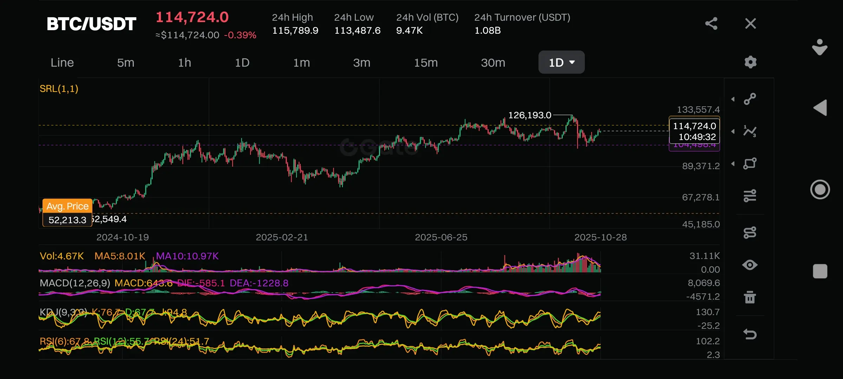Toggle drawings visibility with eye icon
Image resolution: width=843 pixels, height=379 pixels.
coord(750,265)
